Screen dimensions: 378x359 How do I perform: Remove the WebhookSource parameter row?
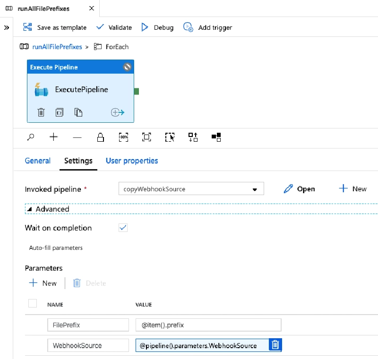(275, 345)
